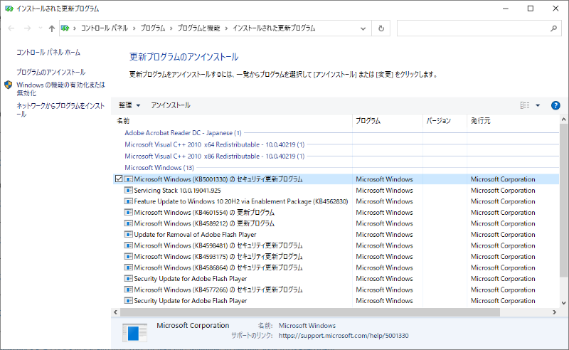Collapse Visual C++ 2010 x86 Redistributable group

click(x=215, y=156)
